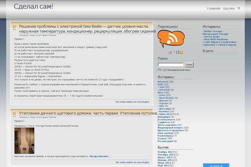Open the 'Красота и здоровье' category

[x=171, y=130]
